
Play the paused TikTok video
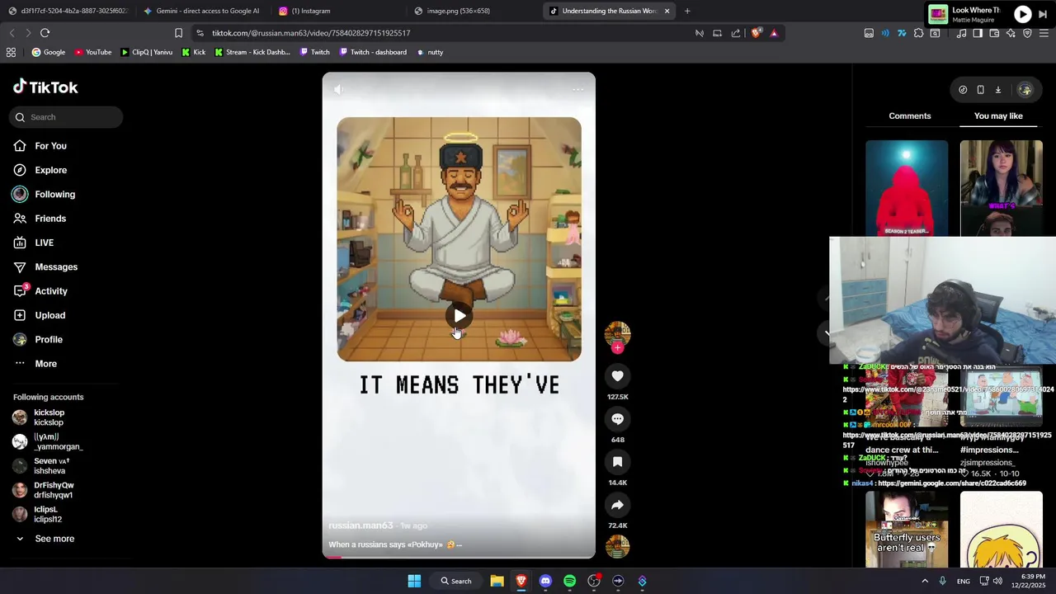[x=460, y=315]
